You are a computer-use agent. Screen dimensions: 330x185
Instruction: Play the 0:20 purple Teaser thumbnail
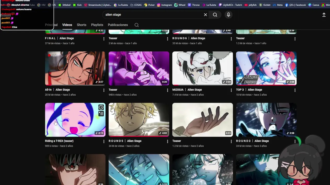(x=139, y=68)
